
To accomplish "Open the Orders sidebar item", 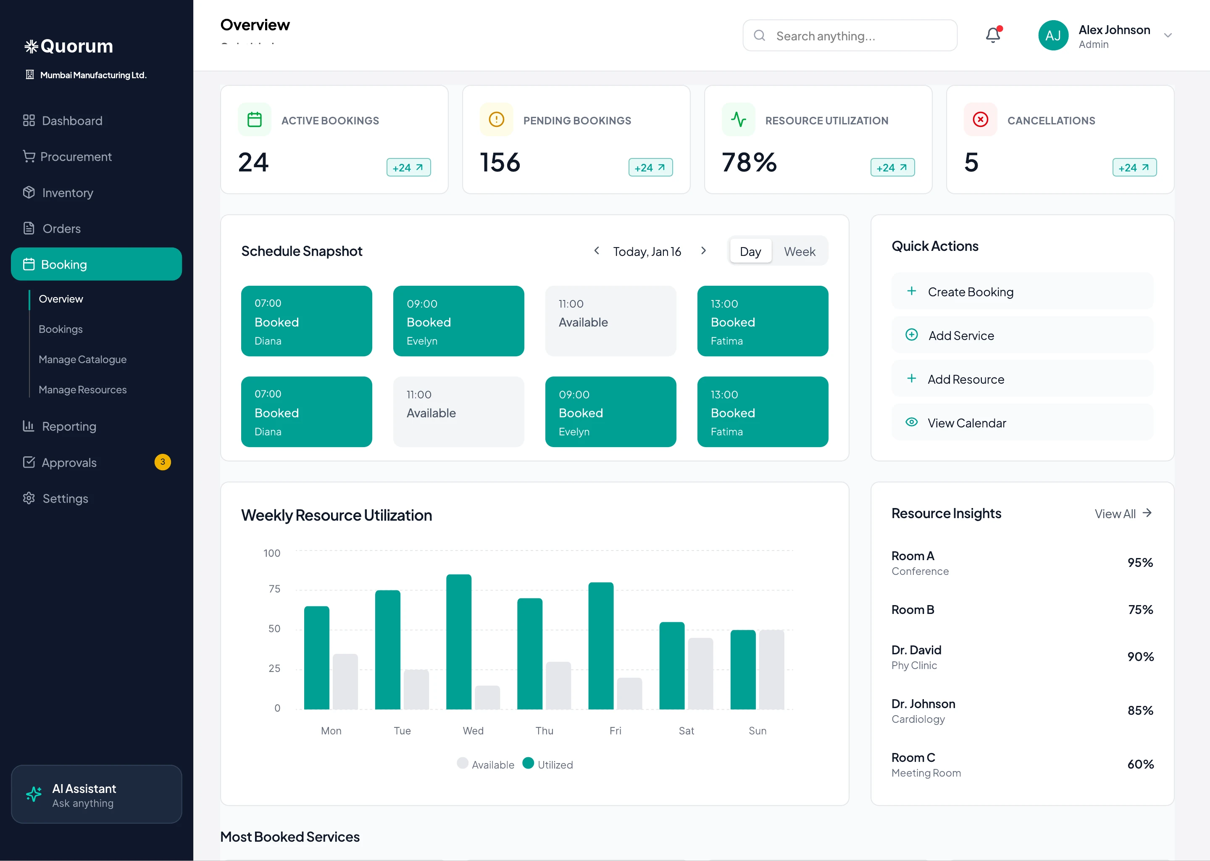I will pos(97,229).
